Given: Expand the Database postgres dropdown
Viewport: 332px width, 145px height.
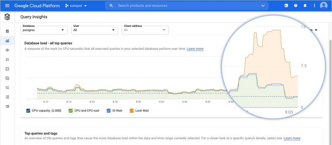Looking at the screenshot, I should tap(44, 30).
